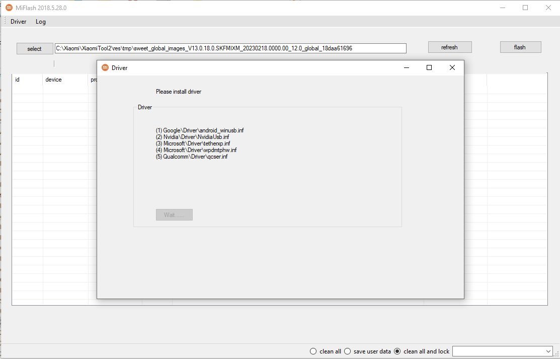Minimize the main MiFlash window

point(502,8)
